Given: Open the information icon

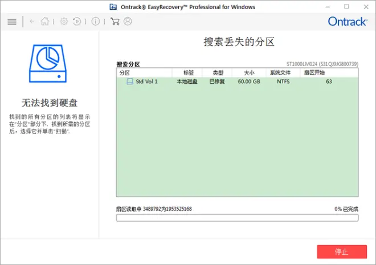Looking at the screenshot, I should [x=96, y=22].
